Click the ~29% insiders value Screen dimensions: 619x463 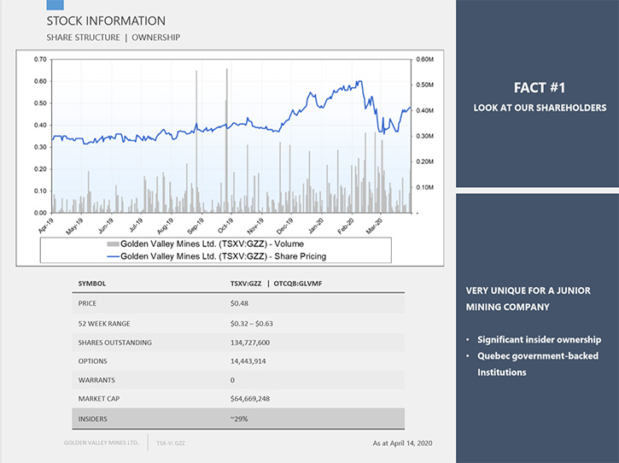(239, 419)
